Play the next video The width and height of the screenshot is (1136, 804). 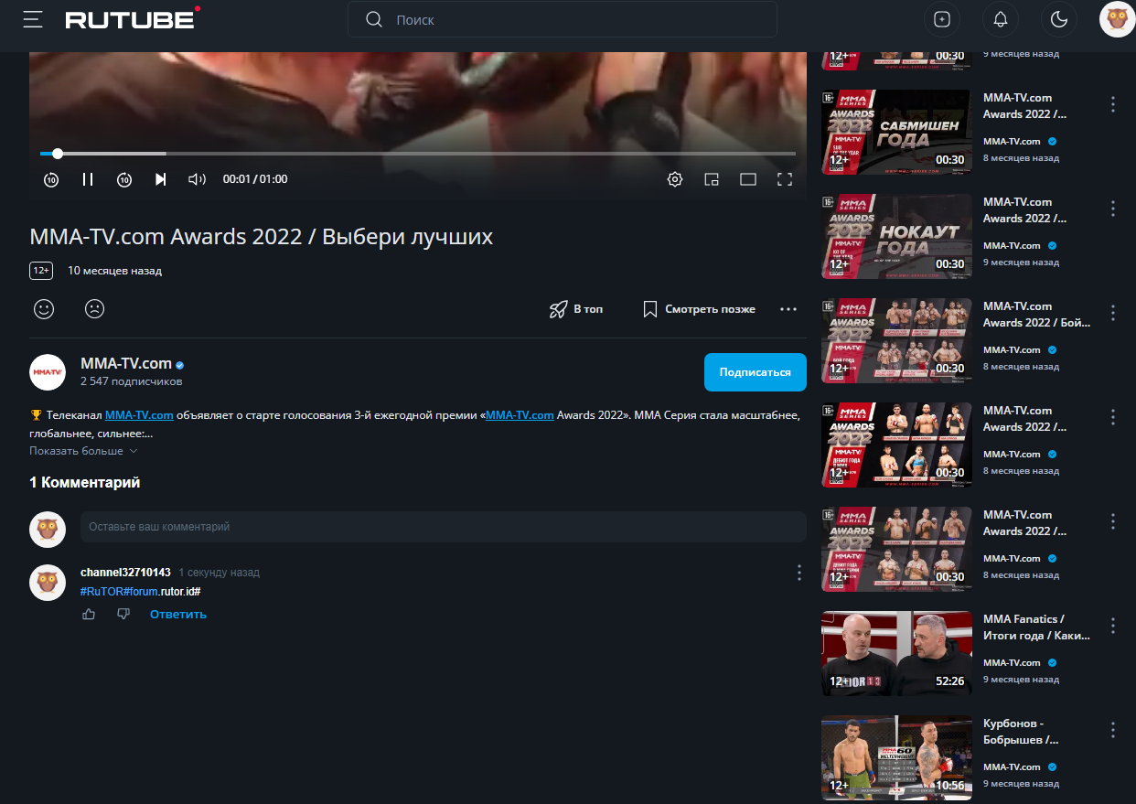(161, 179)
